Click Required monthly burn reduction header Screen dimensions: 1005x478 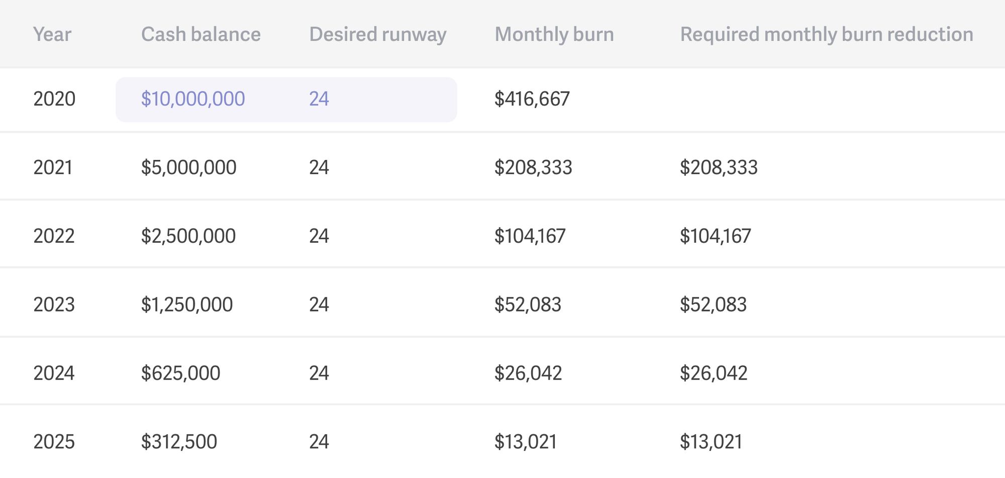826,34
